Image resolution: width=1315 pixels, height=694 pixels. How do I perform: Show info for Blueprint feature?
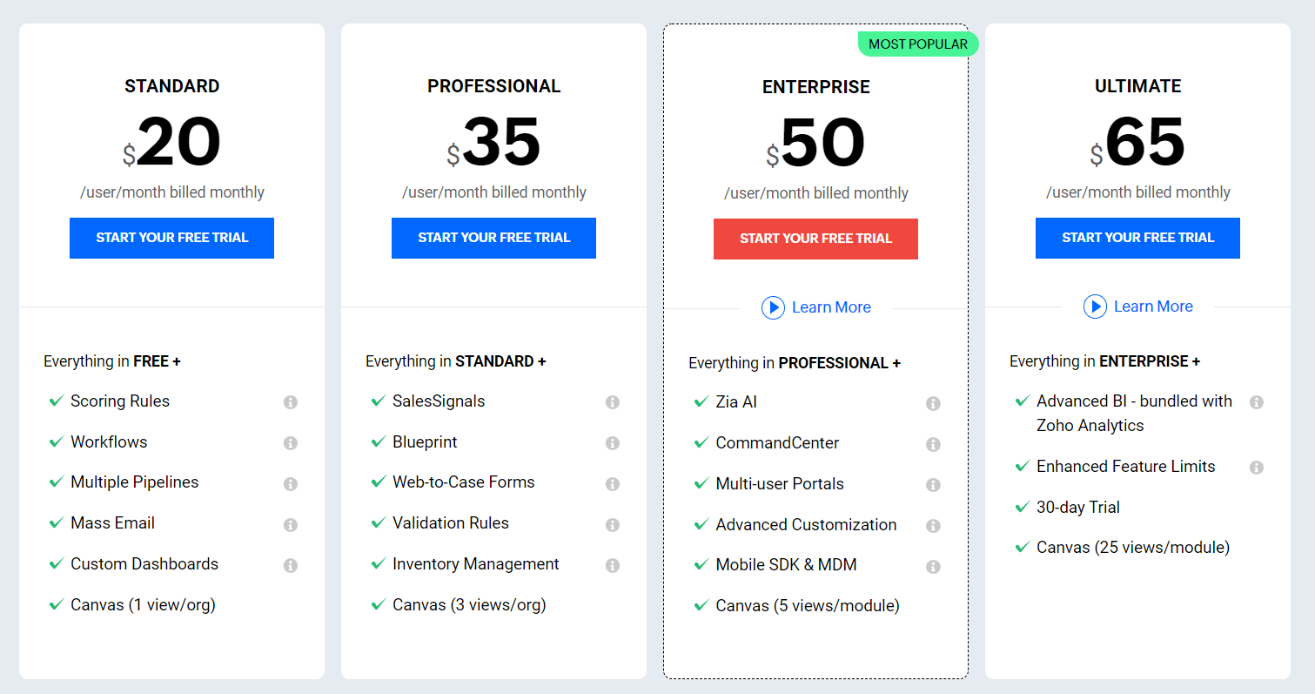pos(613,443)
